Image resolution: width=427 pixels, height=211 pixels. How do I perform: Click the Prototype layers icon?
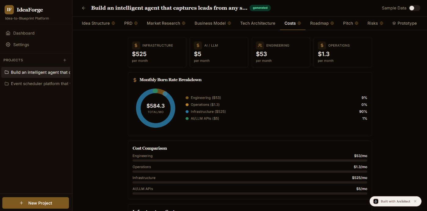pos(394,23)
